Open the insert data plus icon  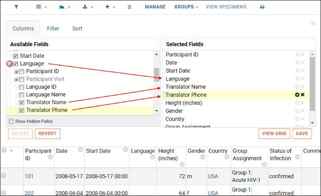tap(107, 7)
